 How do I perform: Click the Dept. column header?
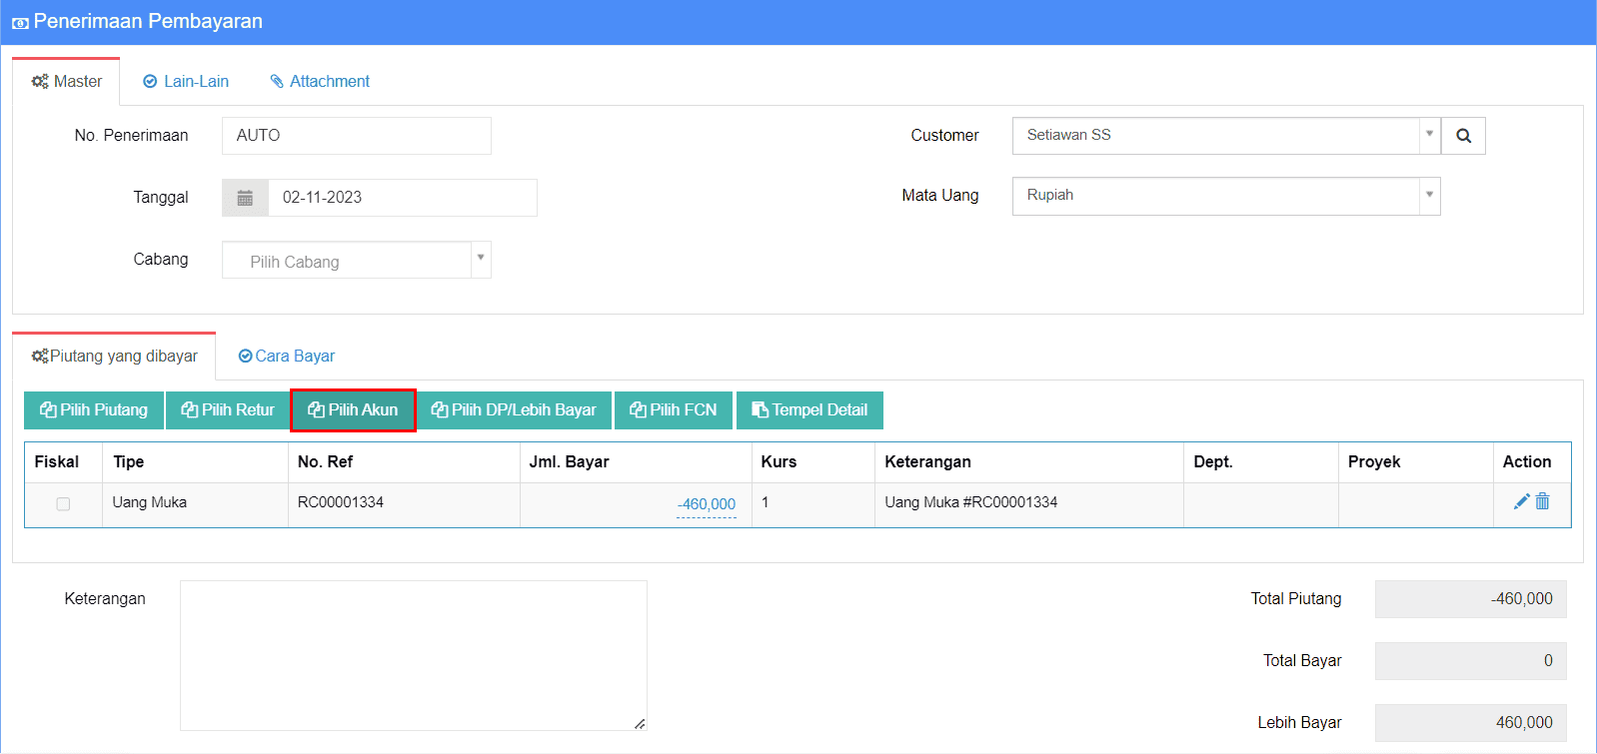tap(1260, 462)
